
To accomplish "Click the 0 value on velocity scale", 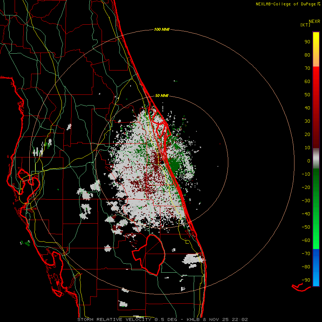I will coord(309,161).
